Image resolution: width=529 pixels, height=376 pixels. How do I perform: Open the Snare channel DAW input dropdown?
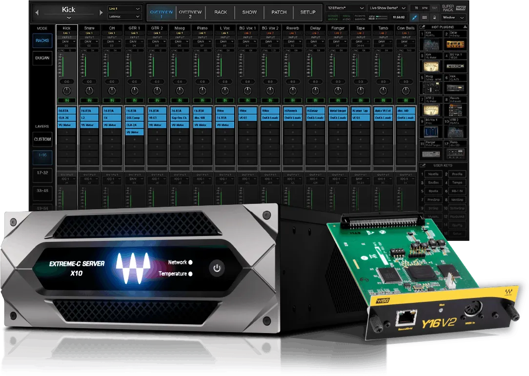tap(89, 41)
